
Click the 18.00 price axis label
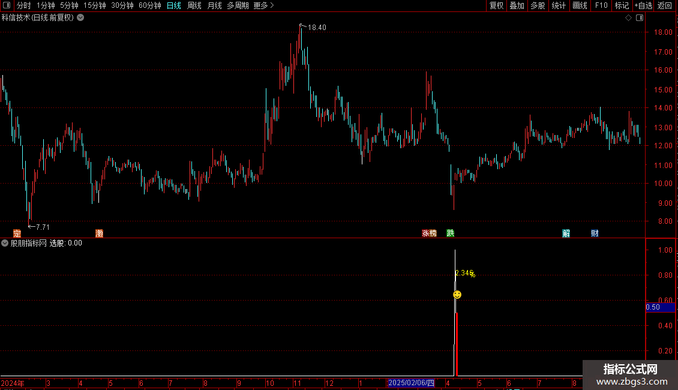click(663, 32)
